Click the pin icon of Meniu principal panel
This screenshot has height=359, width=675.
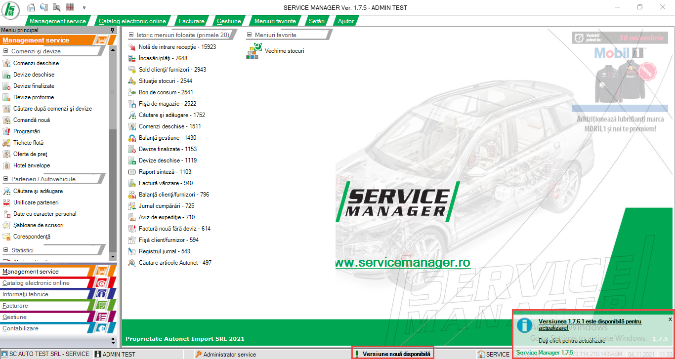click(x=113, y=31)
